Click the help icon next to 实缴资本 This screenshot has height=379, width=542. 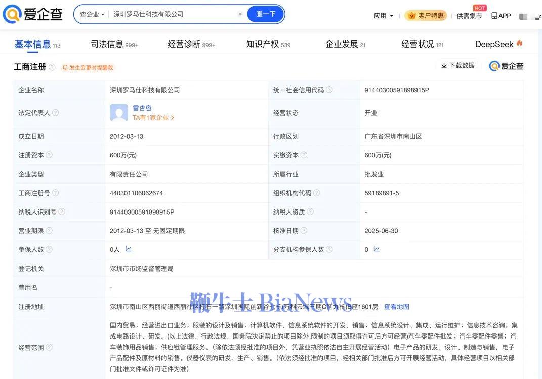click(x=304, y=155)
